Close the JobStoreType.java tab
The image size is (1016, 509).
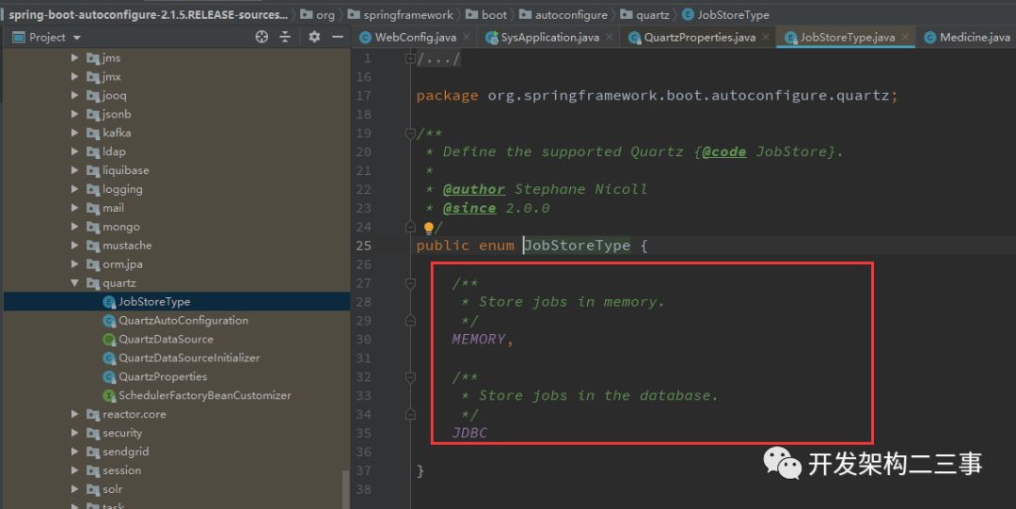[x=905, y=38]
